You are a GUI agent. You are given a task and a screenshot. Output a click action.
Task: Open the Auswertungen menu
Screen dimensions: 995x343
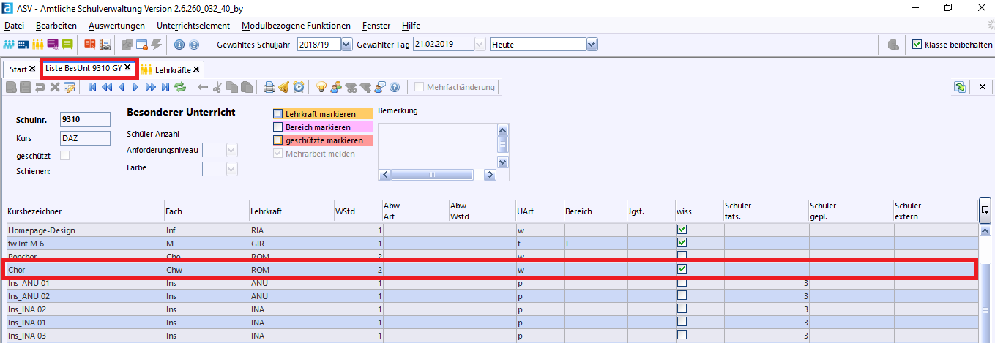tap(116, 26)
